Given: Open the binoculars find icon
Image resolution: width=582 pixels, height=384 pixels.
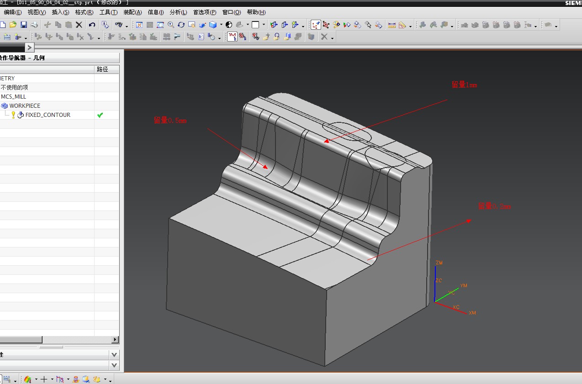Looking at the screenshot, I should [119, 25].
